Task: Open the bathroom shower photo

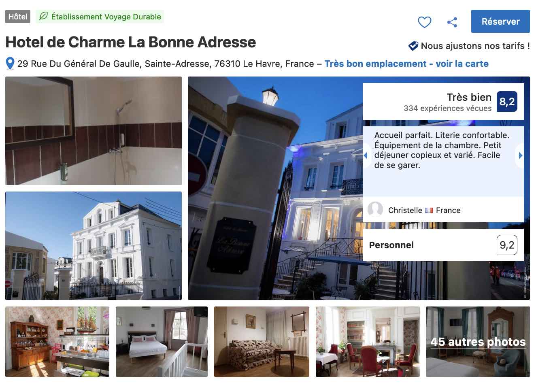Action: [94, 131]
